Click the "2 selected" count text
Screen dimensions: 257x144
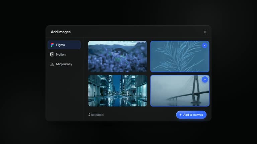[96, 115]
